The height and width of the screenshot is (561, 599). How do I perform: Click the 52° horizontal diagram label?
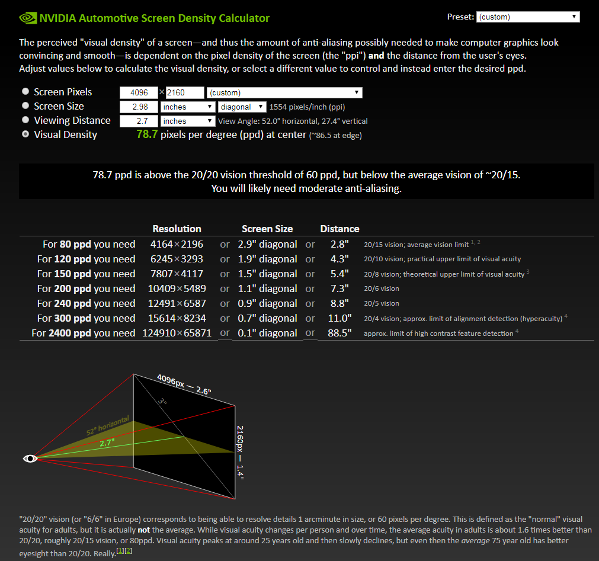point(108,425)
